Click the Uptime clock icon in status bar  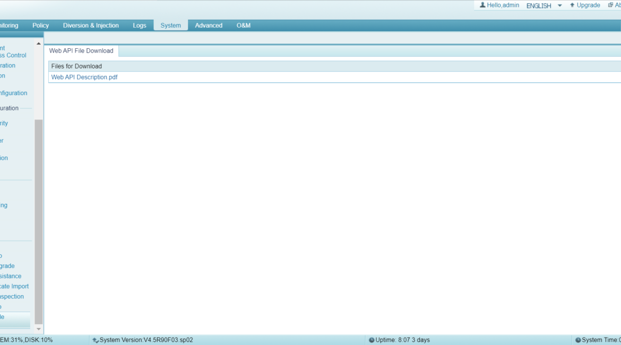tap(372, 340)
